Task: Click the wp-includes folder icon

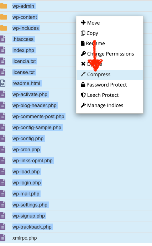Action: pos(4,28)
